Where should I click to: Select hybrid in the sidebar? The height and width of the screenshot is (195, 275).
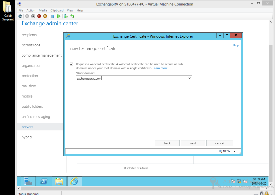tap(27, 137)
